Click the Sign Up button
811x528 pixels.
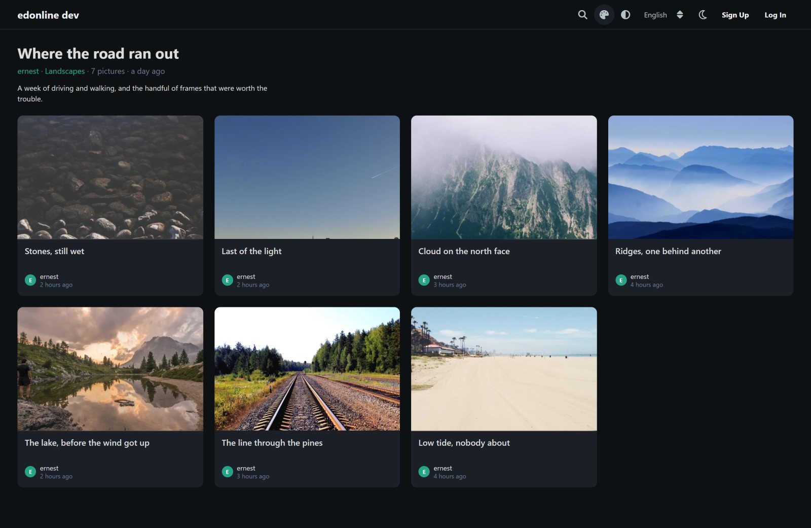click(x=735, y=15)
